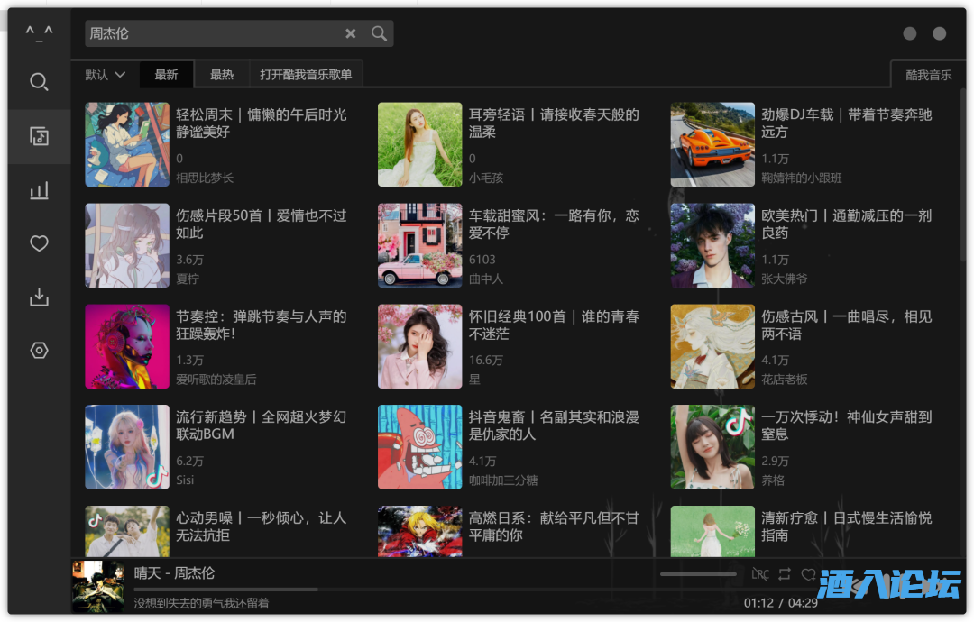Open favorites via the heart sidebar icon
The height and width of the screenshot is (622, 974).
pos(39,243)
